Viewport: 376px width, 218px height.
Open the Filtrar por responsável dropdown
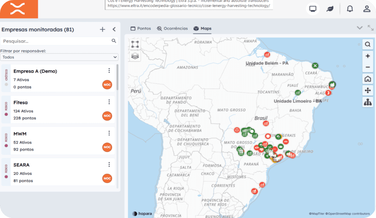click(59, 57)
